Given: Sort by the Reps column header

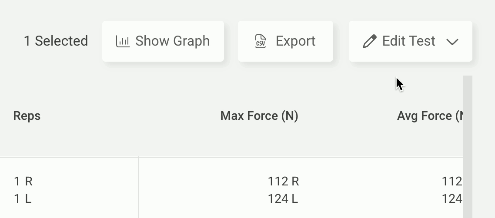Looking at the screenshot, I should click(27, 116).
